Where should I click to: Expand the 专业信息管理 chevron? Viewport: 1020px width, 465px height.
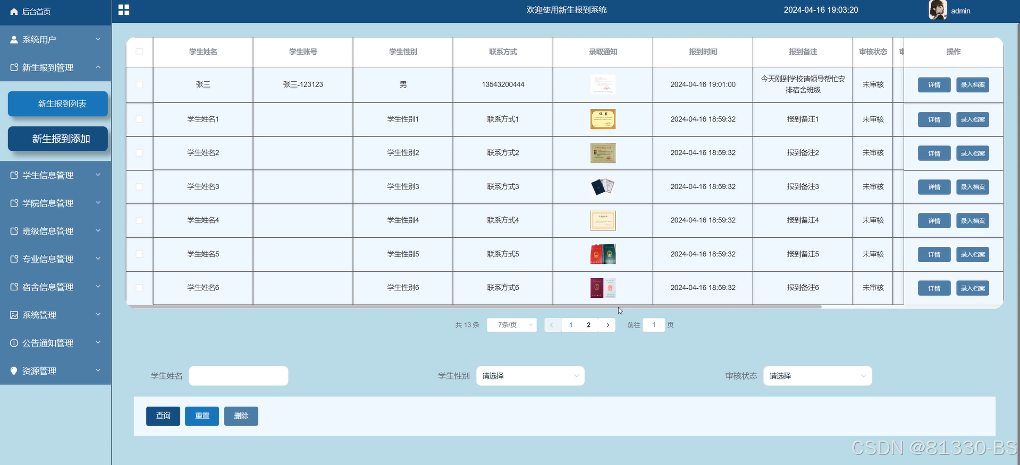(x=98, y=259)
